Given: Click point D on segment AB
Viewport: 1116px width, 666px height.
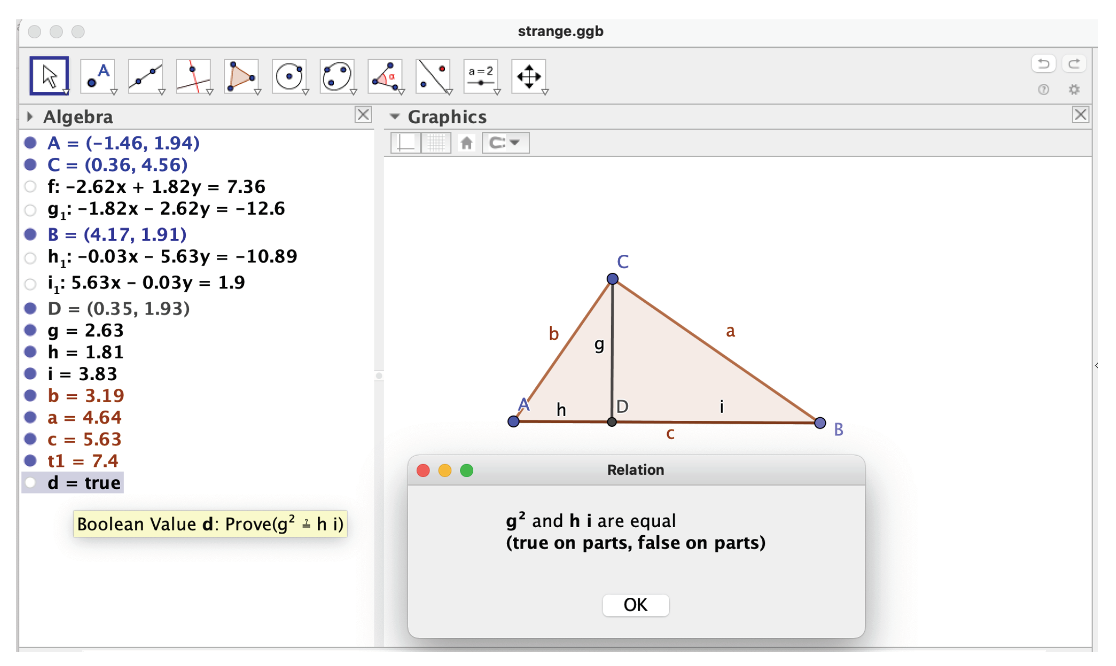Looking at the screenshot, I should (x=612, y=422).
